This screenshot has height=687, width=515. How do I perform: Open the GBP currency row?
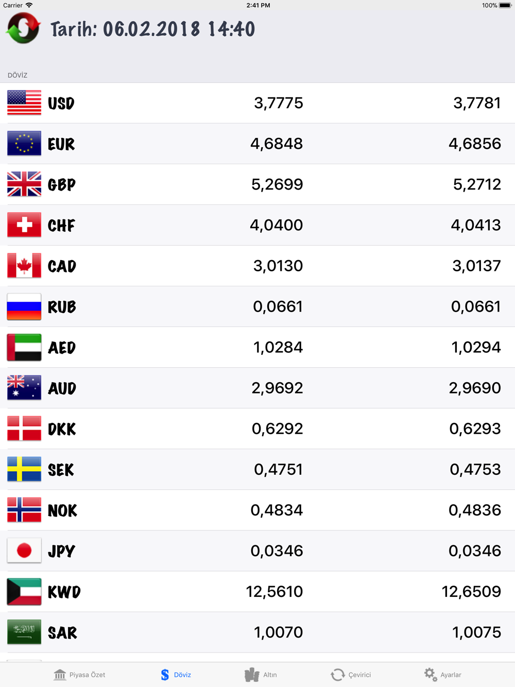[x=257, y=184]
